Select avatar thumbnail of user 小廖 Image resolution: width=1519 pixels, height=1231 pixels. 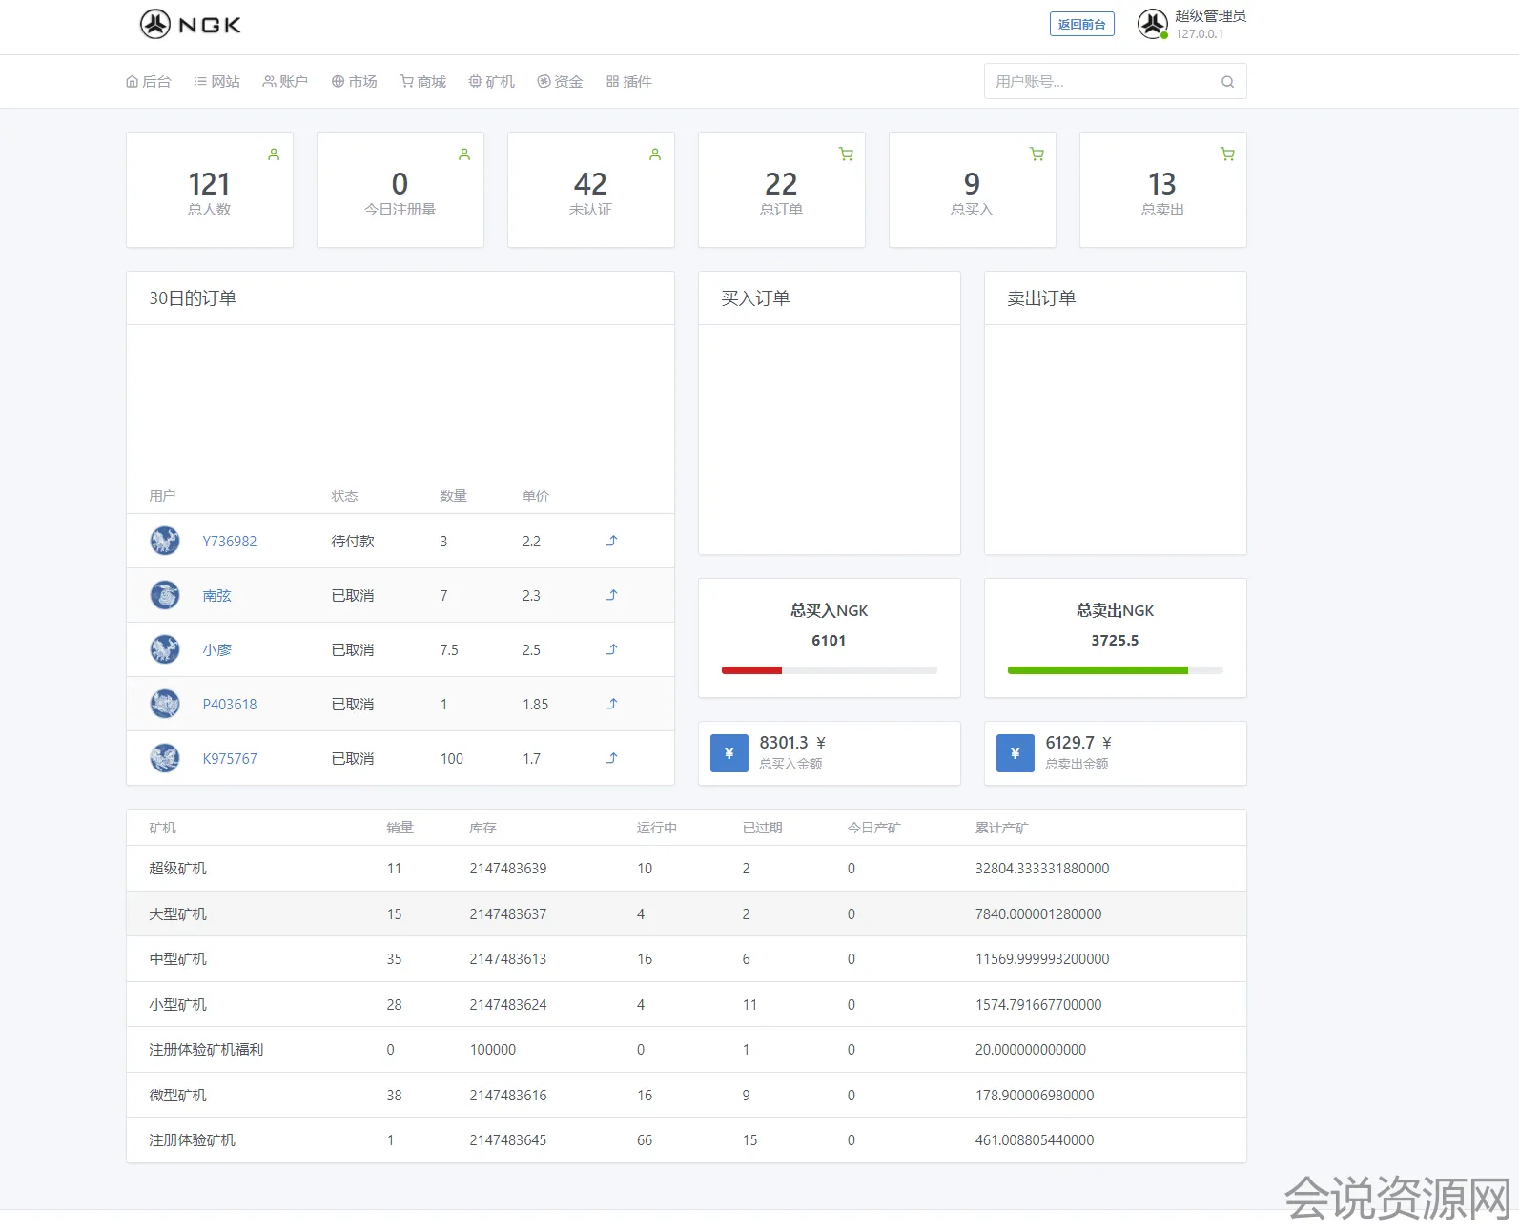(x=165, y=649)
